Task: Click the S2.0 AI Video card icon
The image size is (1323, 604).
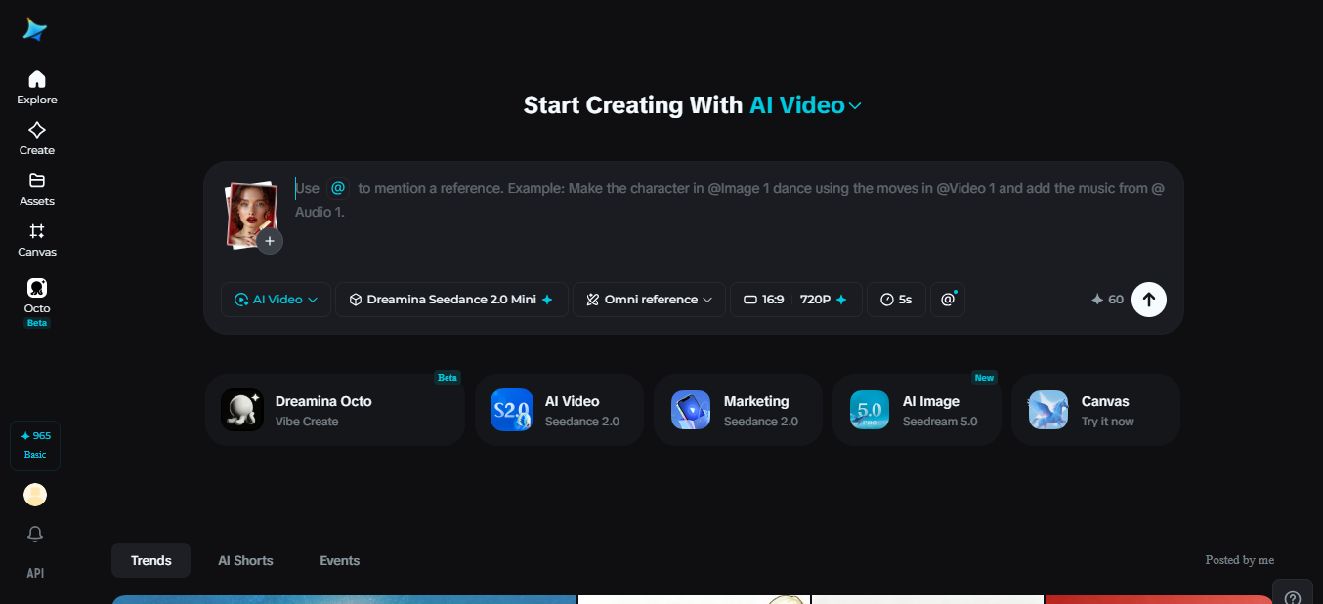Action: (511, 410)
